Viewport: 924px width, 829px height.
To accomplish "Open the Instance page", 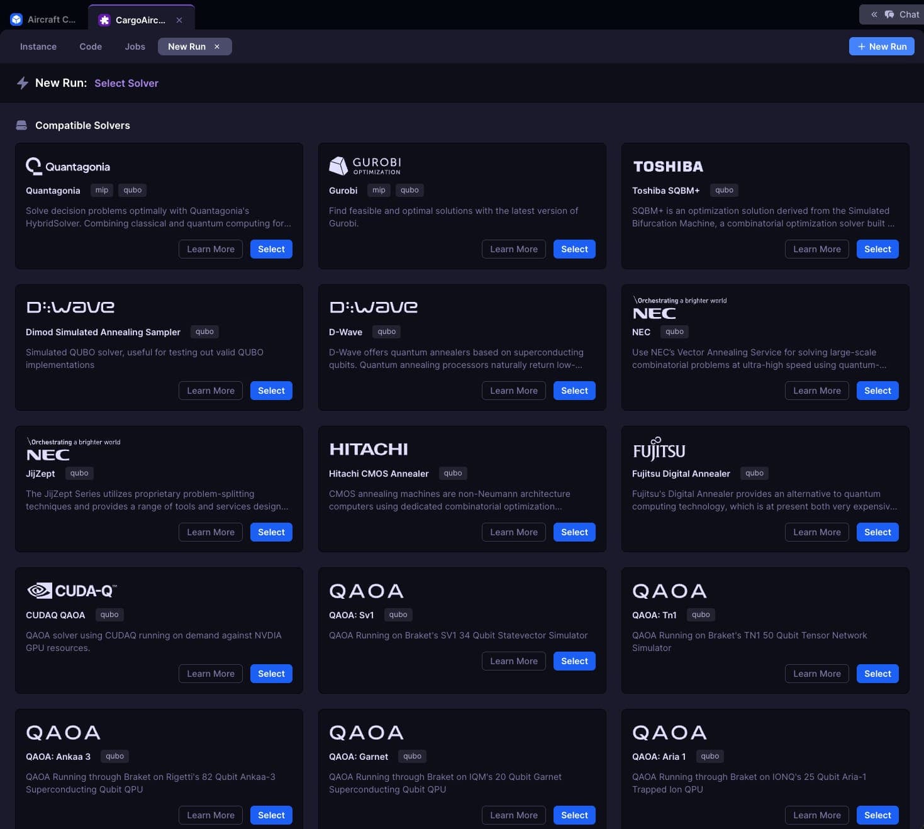I will click(x=38, y=46).
